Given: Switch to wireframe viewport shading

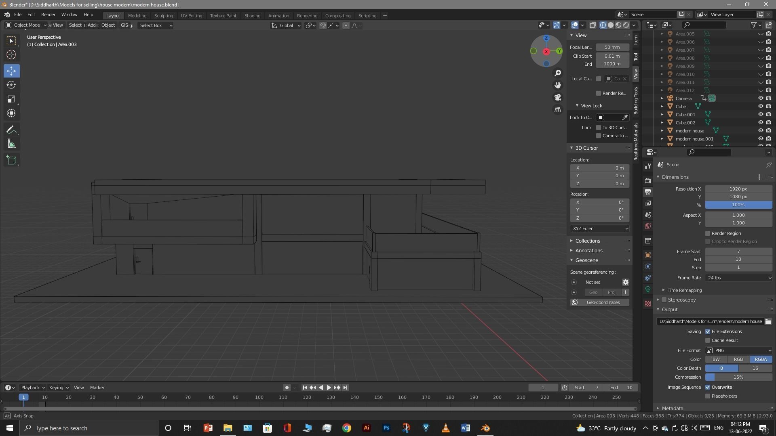Looking at the screenshot, I should coord(603,25).
